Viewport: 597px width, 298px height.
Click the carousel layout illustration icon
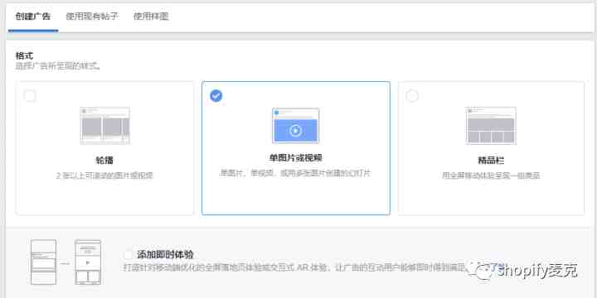(104, 126)
